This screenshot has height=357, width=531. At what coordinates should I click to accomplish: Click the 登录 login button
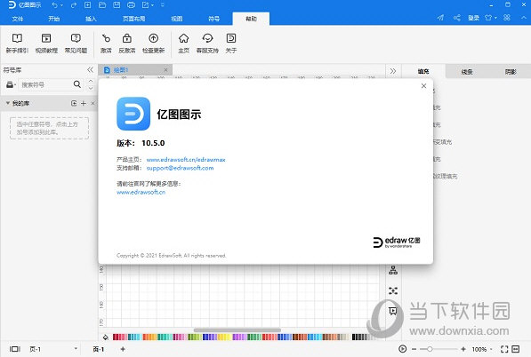473,18
